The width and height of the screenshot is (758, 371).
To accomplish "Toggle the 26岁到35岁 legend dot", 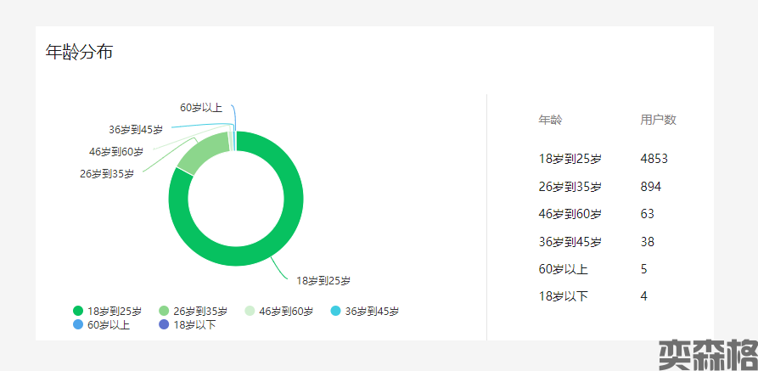I will point(165,311).
